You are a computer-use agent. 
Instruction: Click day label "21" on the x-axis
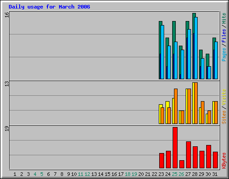pos(148,174)
